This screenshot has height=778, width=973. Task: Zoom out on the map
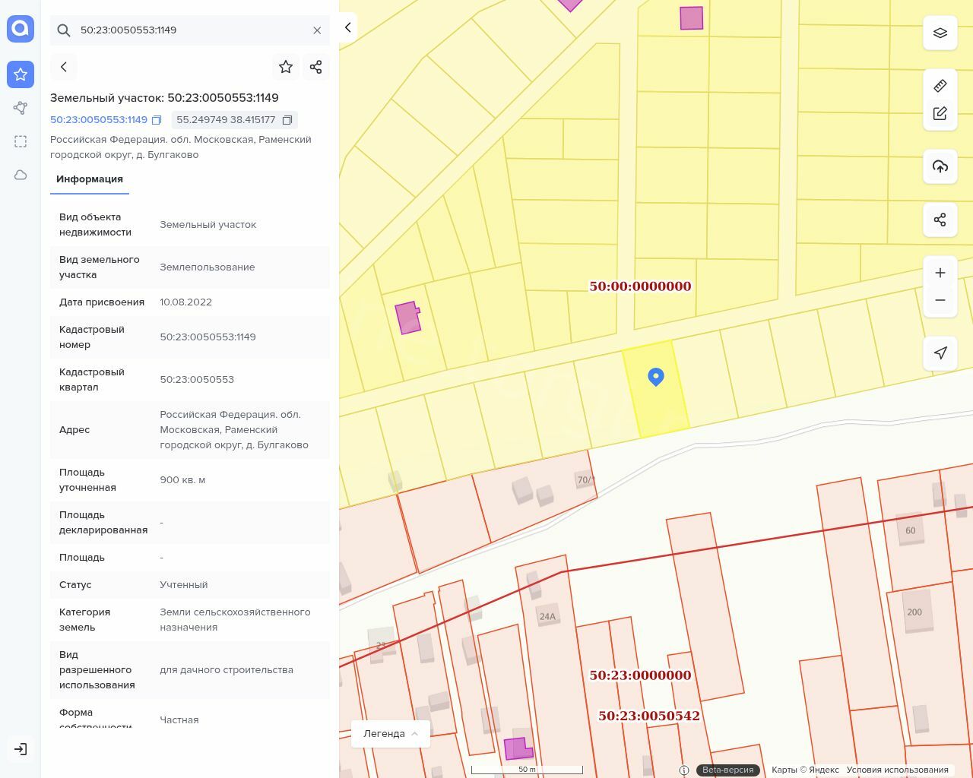tap(940, 300)
